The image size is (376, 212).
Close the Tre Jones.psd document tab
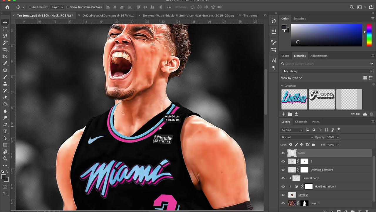click(14, 15)
